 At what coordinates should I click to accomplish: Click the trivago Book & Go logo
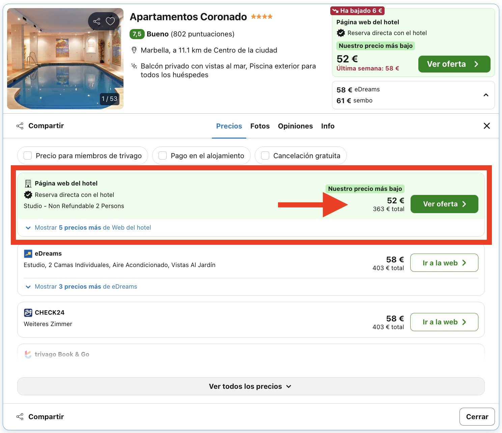click(28, 354)
